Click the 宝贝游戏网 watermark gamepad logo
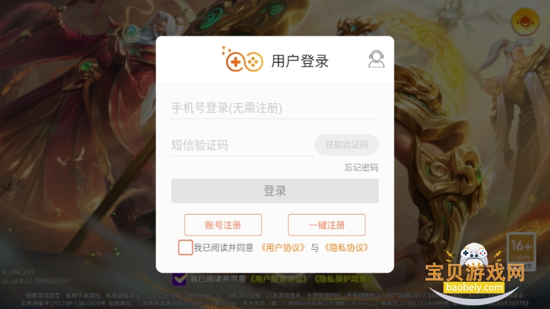The height and width of the screenshot is (309, 550). 473,255
